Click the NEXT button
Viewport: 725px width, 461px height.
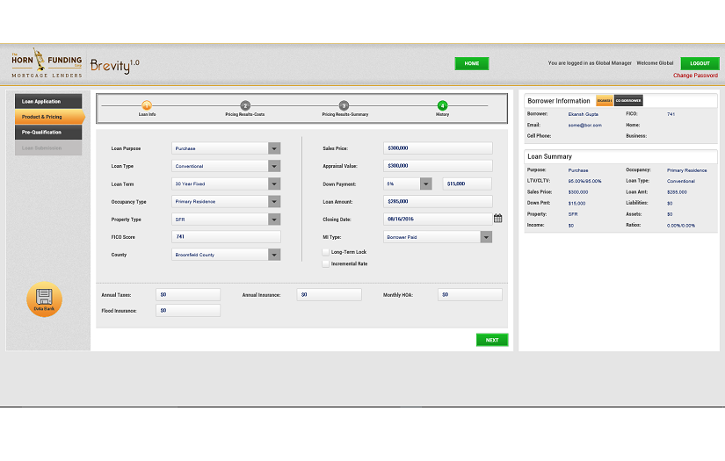click(492, 340)
